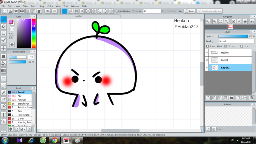256x144 pixels.
Task: Enable the crisscross grid snap
Action: pyautogui.click(x=76, y=11)
